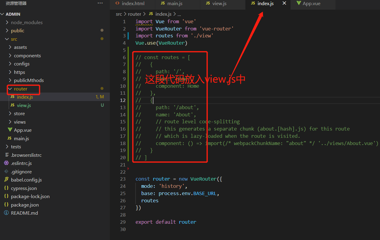
Task: Close the index.js editor tab
Action: (x=284, y=3)
